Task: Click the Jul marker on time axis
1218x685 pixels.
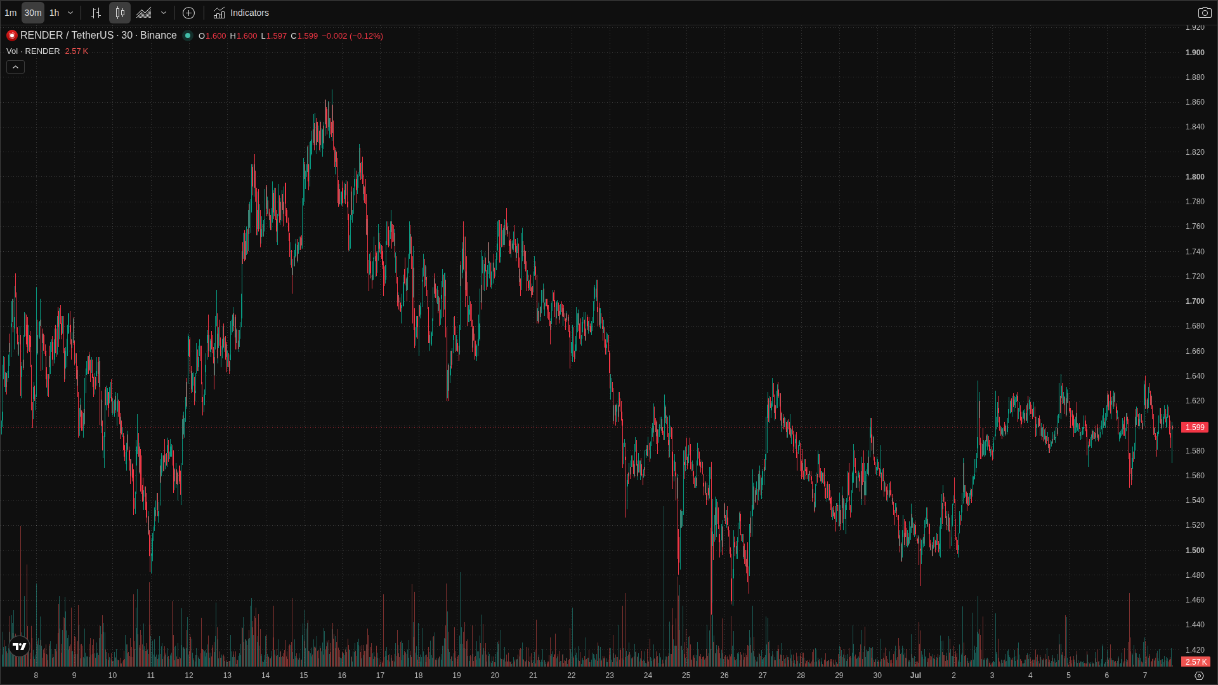Action: pyautogui.click(x=915, y=675)
